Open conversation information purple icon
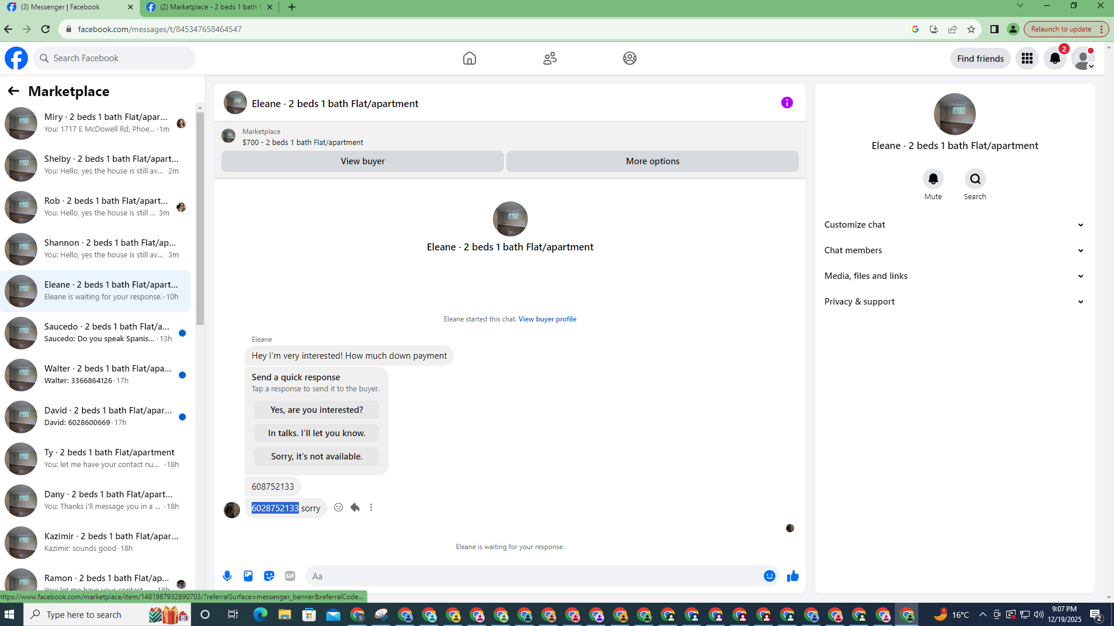 click(787, 102)
